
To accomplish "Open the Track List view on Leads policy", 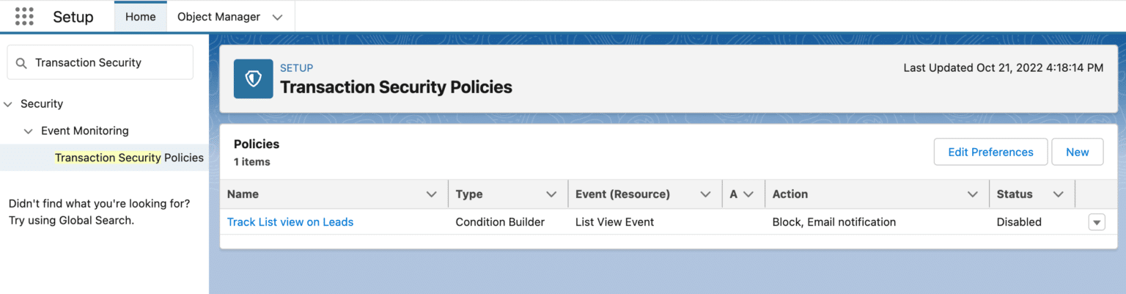I will coord(290,222).
